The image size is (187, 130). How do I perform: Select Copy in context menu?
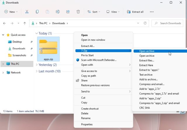point(103,103)
